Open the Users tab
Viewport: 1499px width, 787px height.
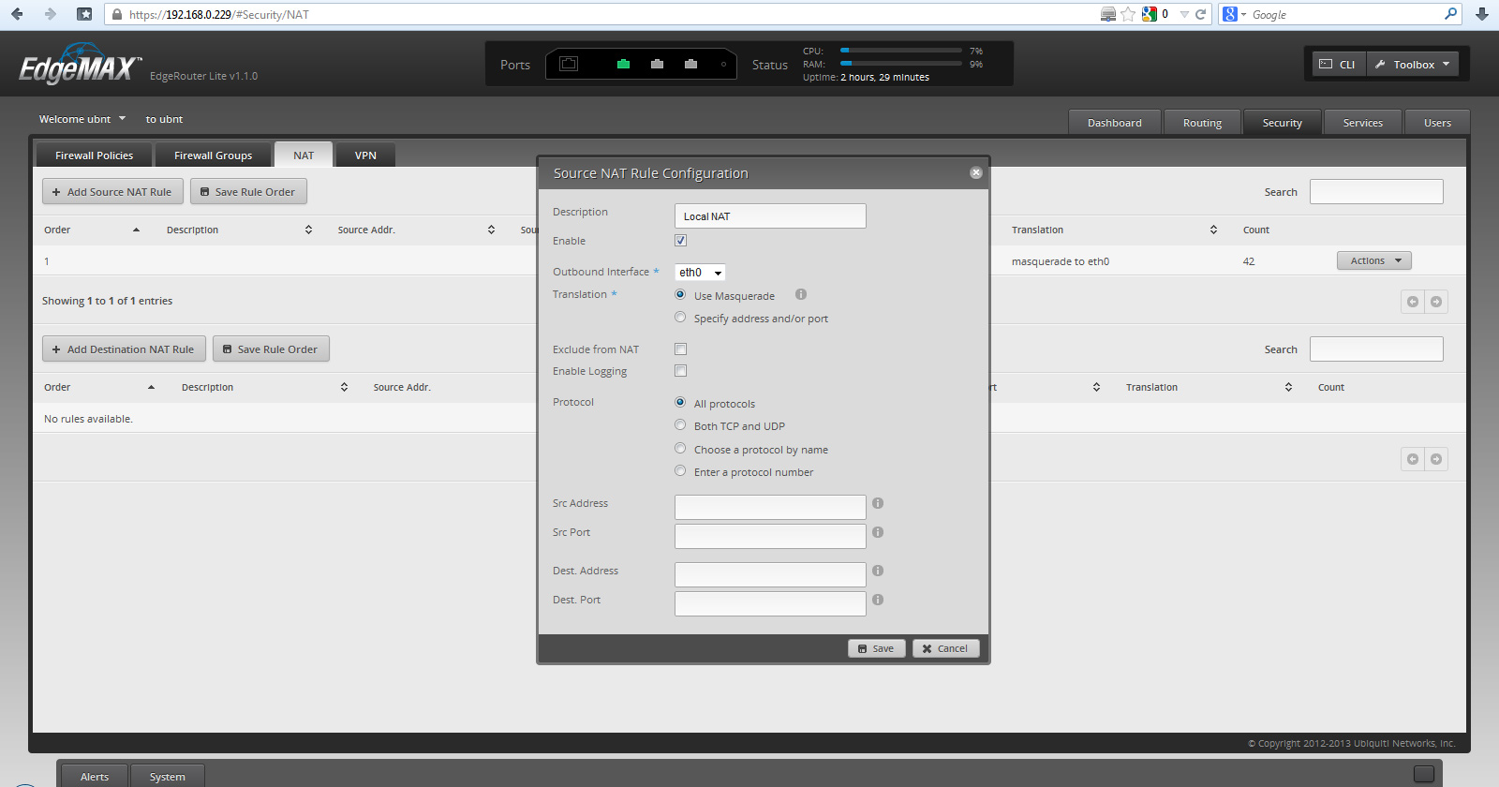[1437, 123]
